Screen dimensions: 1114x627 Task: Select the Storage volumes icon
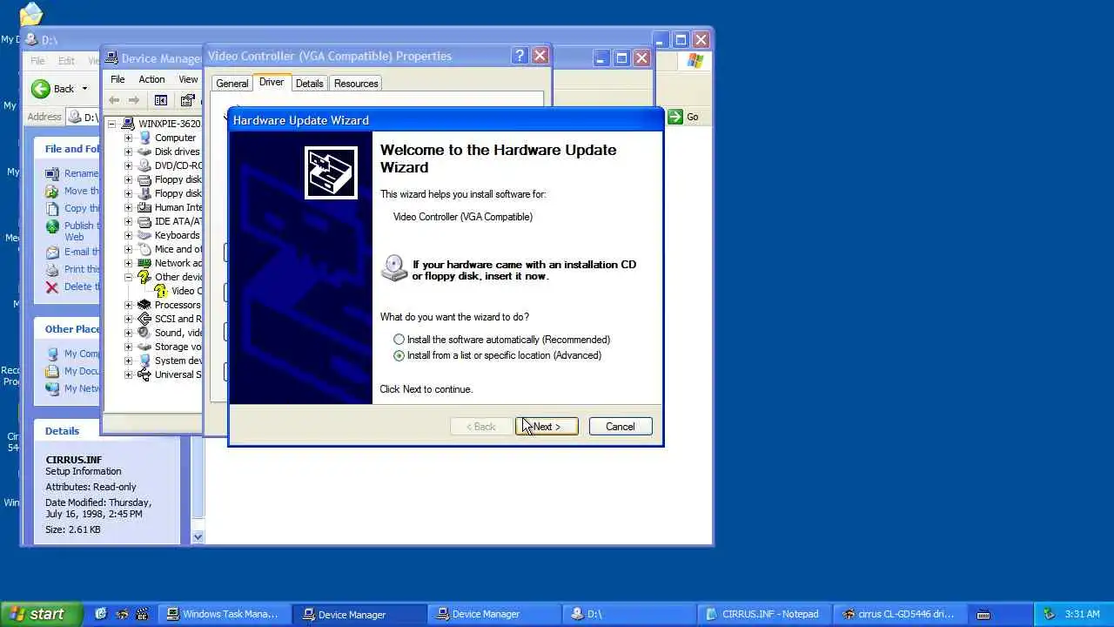pyautogui.click(x=144, y=347)
